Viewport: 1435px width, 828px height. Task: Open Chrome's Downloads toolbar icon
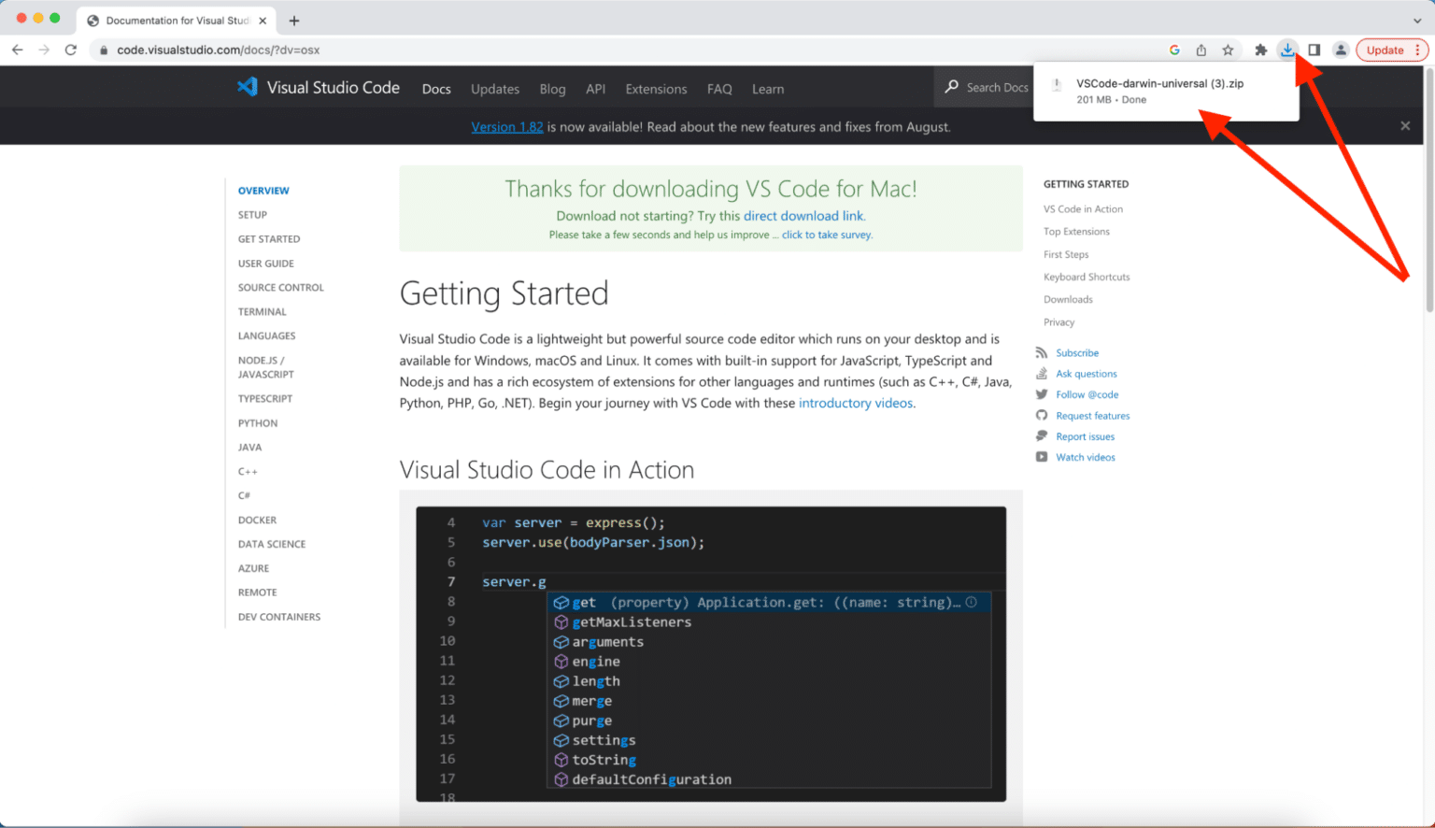click(1287, 50)
